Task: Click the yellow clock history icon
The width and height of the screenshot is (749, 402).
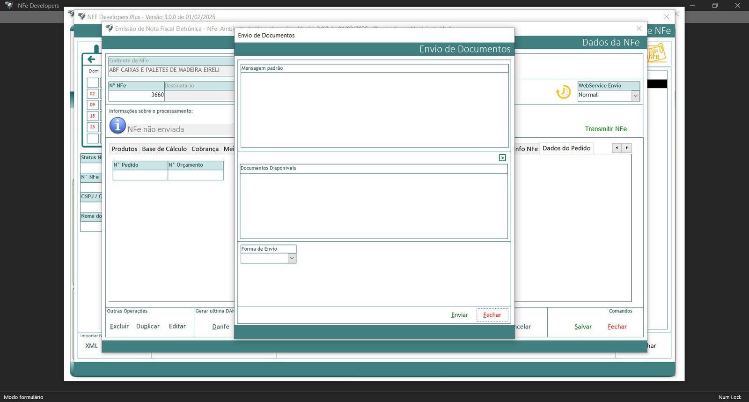Action: pyautogui.click(x=563, y=92)
